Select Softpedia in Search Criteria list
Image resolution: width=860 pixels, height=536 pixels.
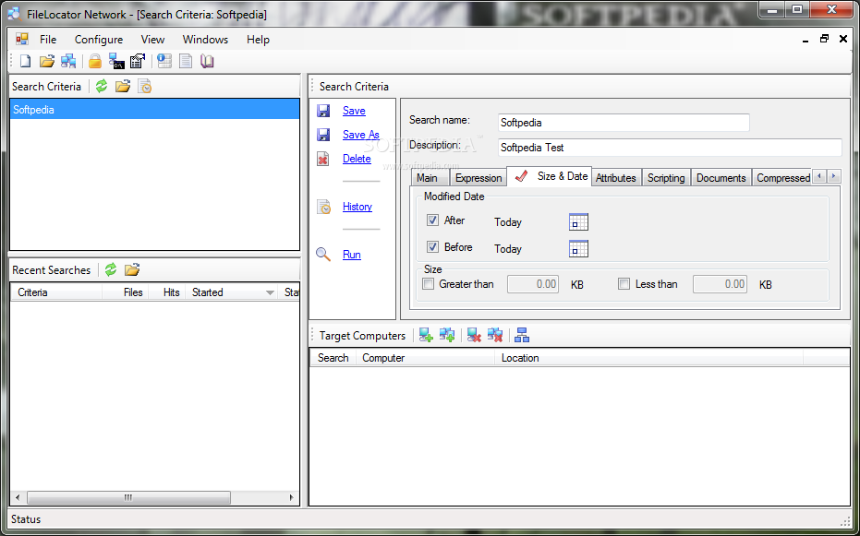[154, 110]
